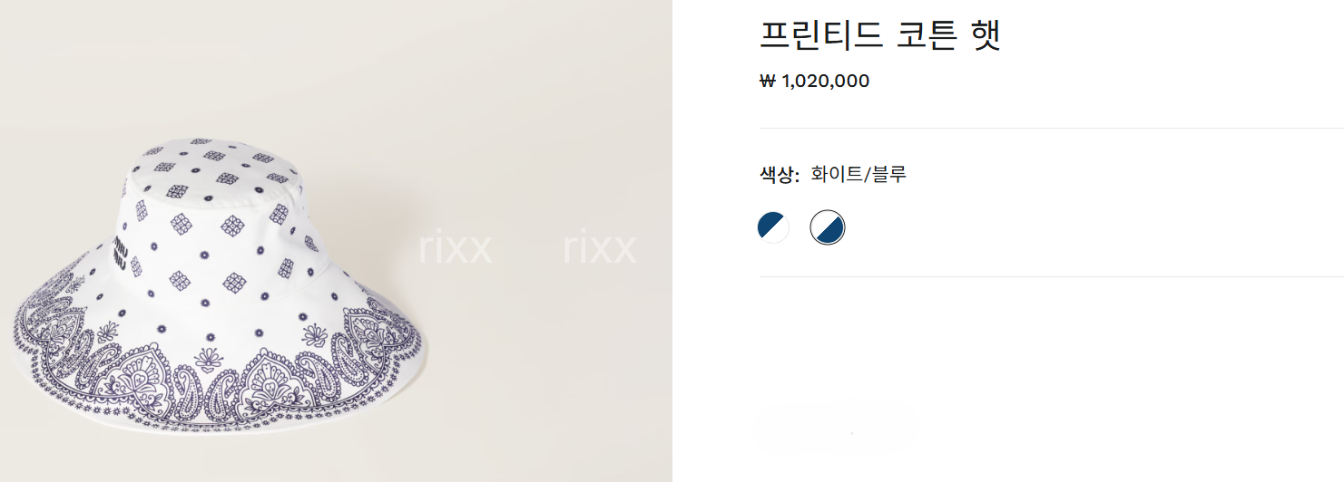Click the won currency symbol in price
Screen dimensions: 1344x482
point(768,82)
